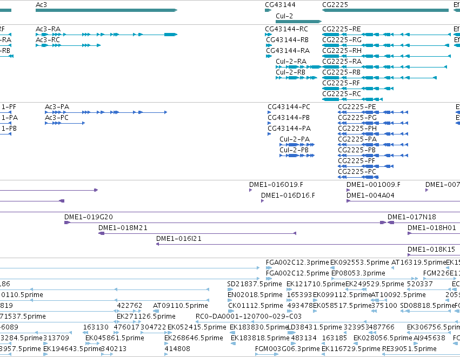Open CDS feature CG2225-PB
Viewport: 460px width, 357px height.
coord(373,156)
